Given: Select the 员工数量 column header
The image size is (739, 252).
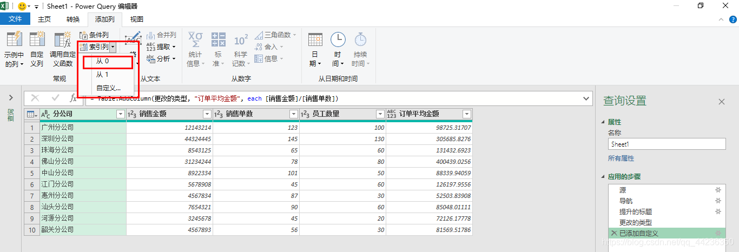Looking at the screenshot, I should tap(342, 114).
